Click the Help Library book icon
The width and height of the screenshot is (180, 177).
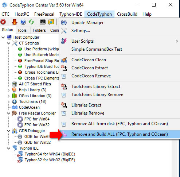[x=14, y=90]
